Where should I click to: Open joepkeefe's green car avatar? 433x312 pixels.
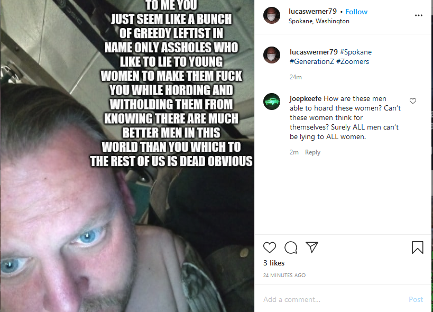(x=272, y=102)
